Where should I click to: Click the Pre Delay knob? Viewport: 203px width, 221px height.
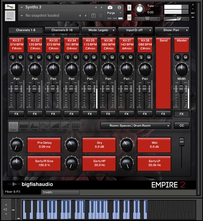(x=17, y=145)
